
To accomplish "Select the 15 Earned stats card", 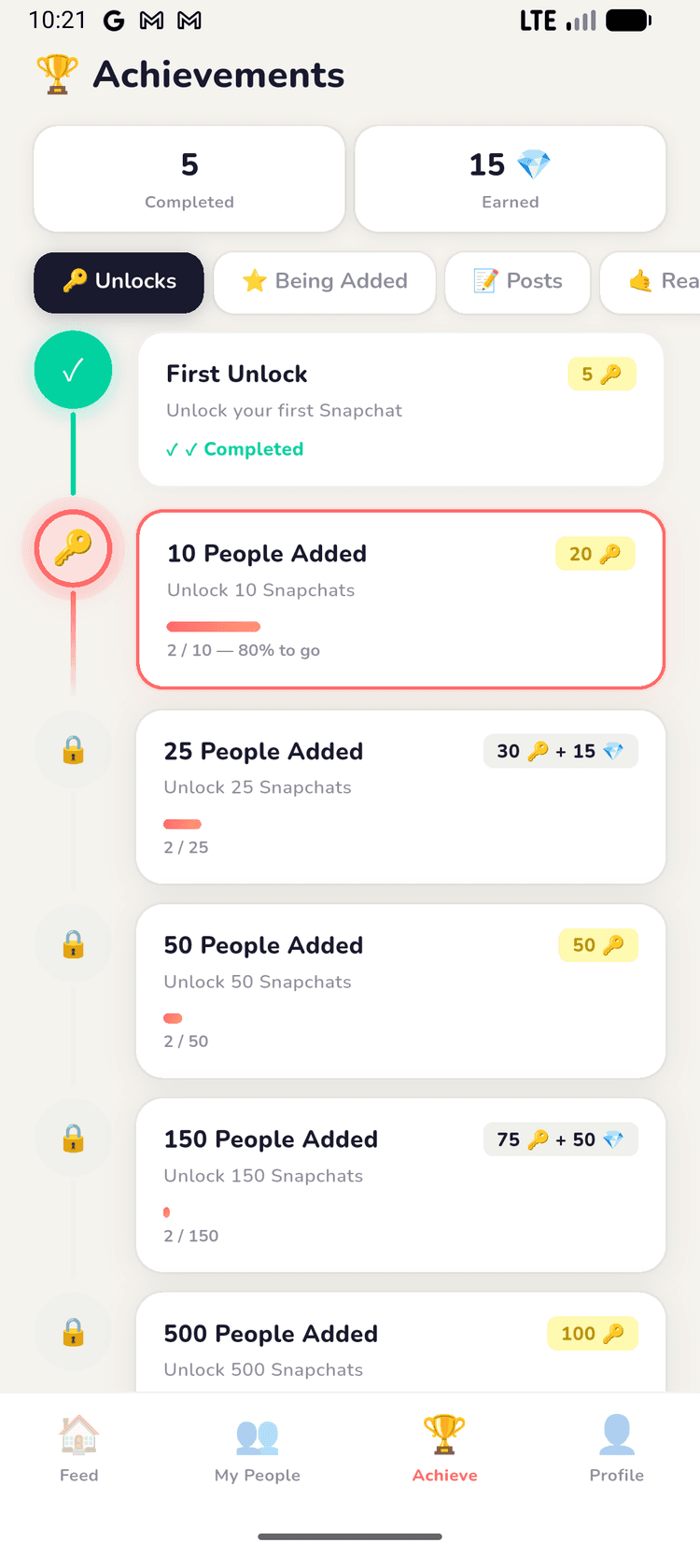I will click(510, 178).
